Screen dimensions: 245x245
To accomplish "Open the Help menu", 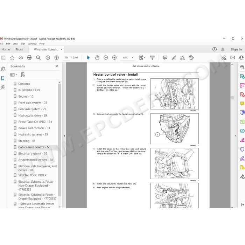I will [42, 44].
